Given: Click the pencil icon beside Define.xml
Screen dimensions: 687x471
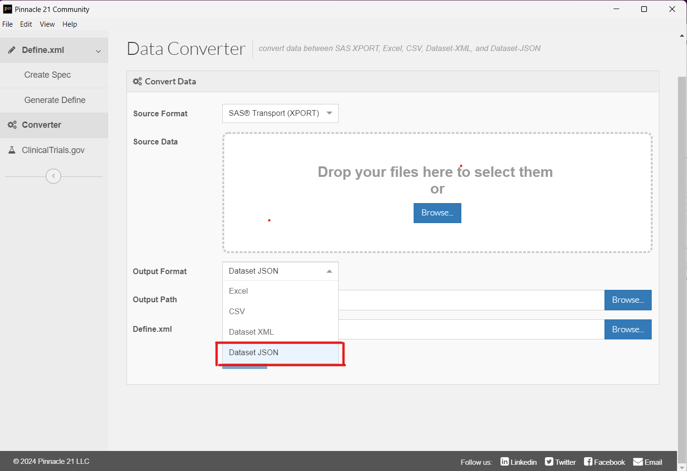Looking at the screenshot, I should point(12,50).
